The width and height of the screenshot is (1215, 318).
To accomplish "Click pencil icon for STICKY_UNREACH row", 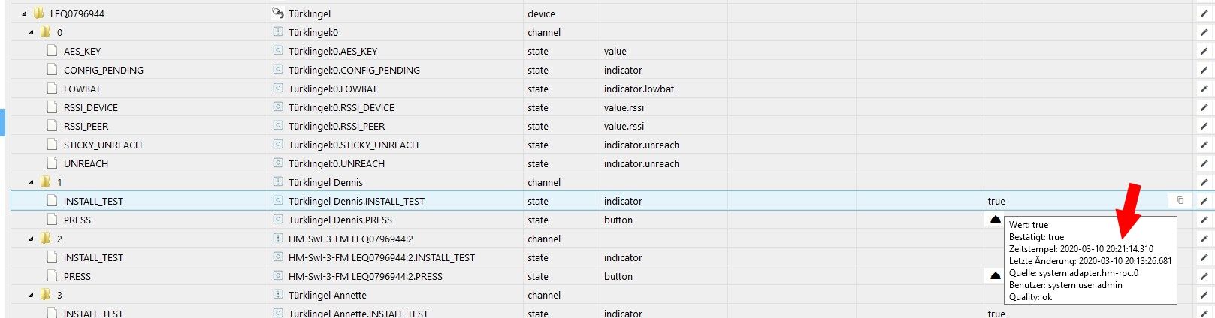I will point(1204,145).
